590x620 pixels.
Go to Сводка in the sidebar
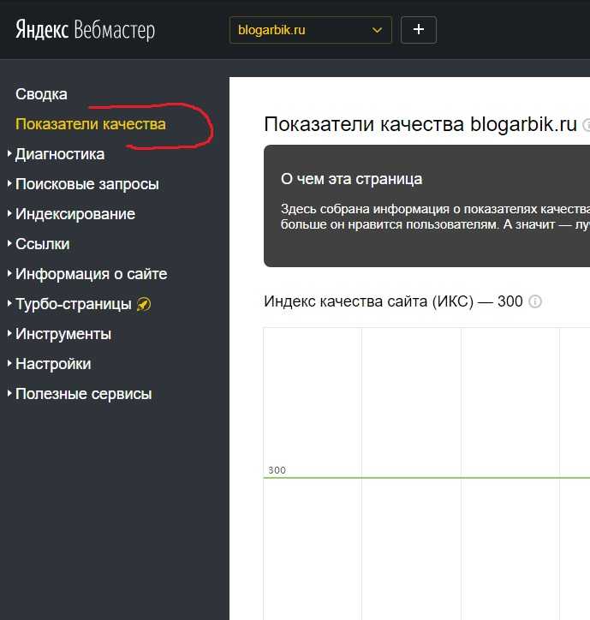[x=41, y=94]
